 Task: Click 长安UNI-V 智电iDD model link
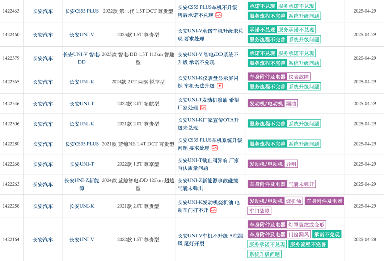tap(82, 58)
